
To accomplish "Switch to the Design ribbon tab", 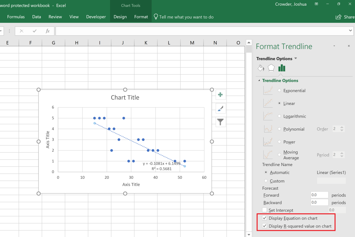I will pyautogui.click(x=120, y=17).
